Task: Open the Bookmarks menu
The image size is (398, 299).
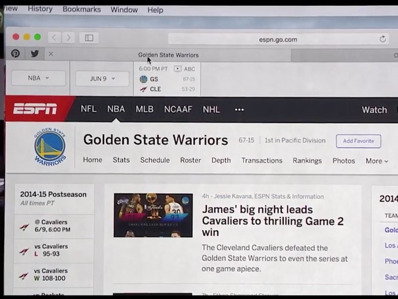Action: pos(82,10)
